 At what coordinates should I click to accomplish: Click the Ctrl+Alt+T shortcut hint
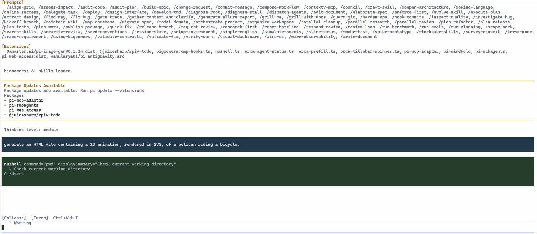pos(65,218)
